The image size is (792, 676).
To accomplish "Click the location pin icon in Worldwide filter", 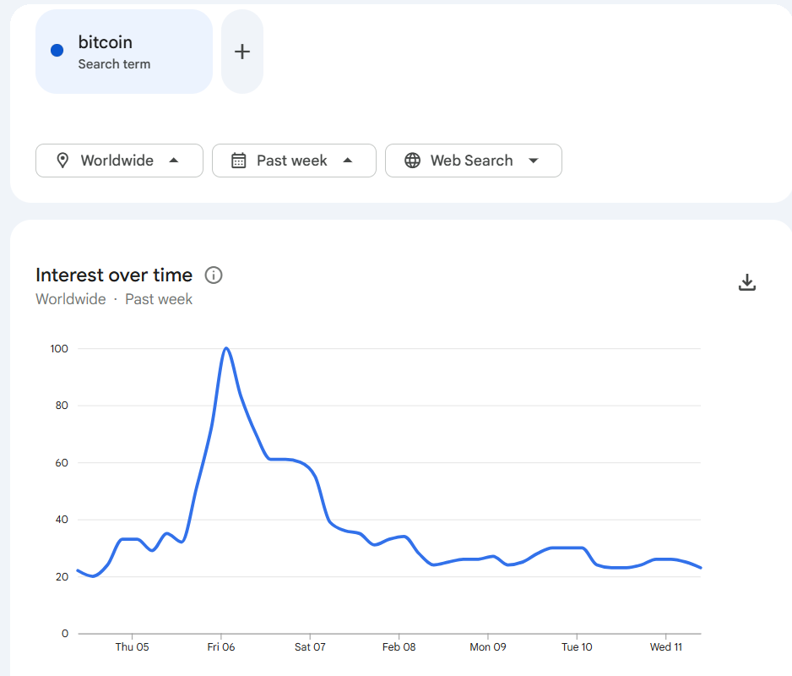I will (x=63, y=160).
